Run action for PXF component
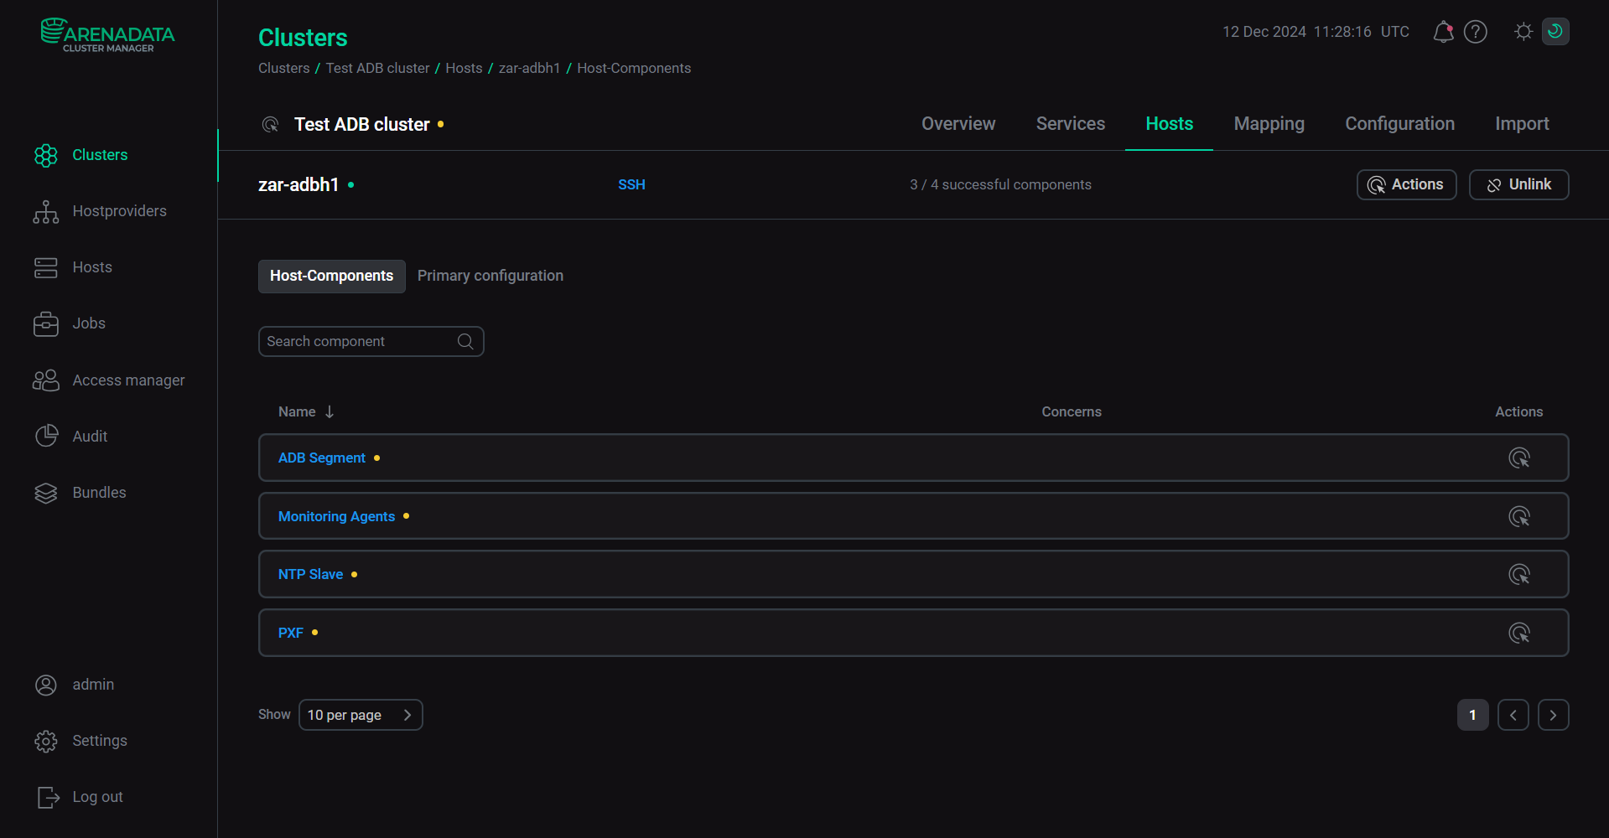 tap(1519, 633)
